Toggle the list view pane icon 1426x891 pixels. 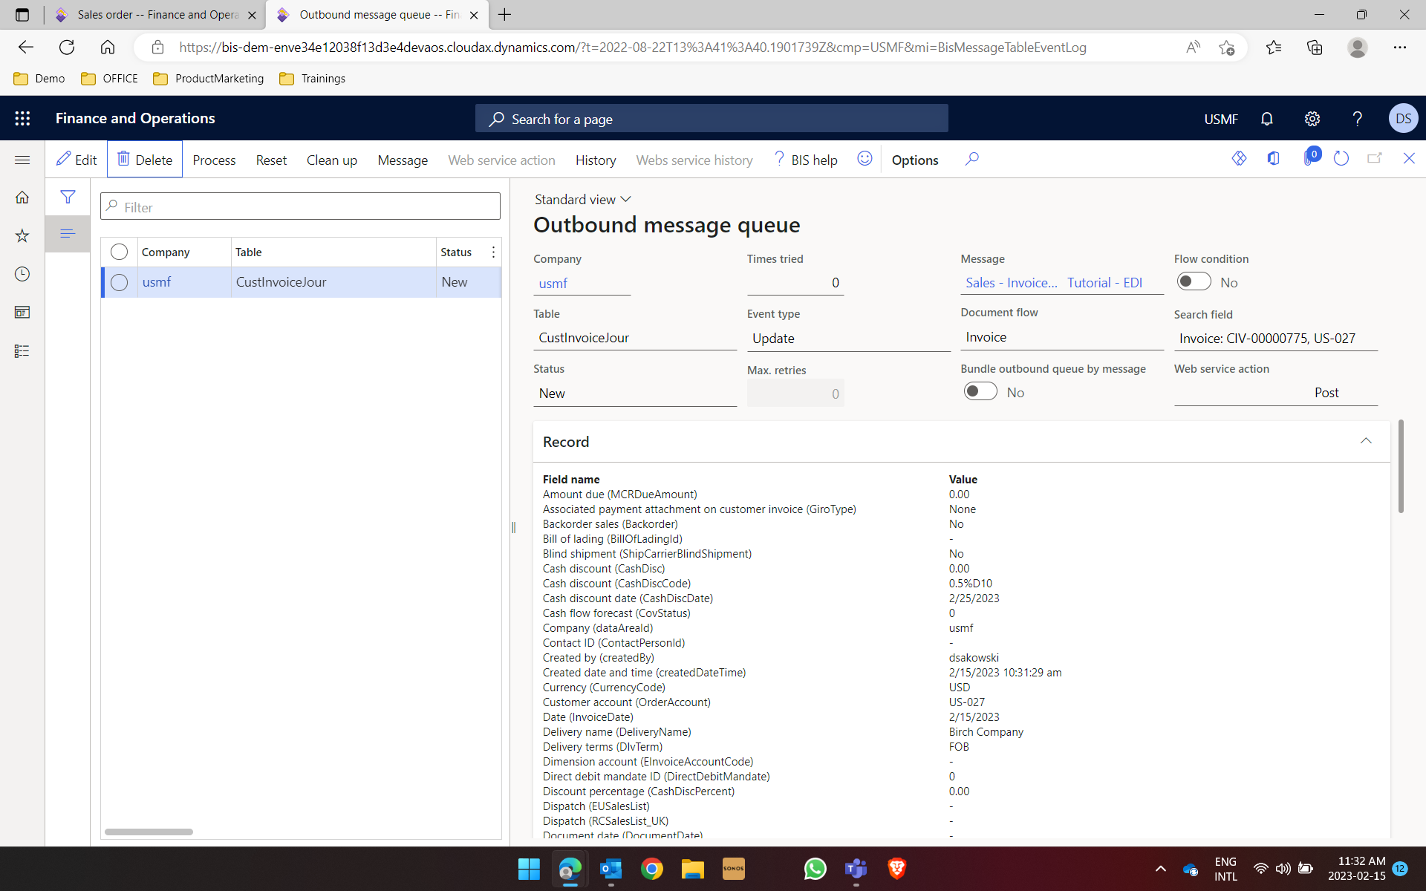coord(68,234)
